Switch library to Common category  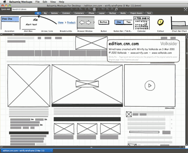pos(66,13)
